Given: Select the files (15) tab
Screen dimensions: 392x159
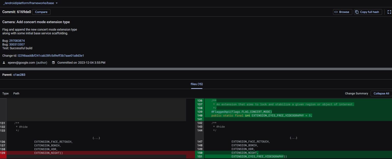Looking at the screenshot, I should pyautogui.click(x=197, y=84).
